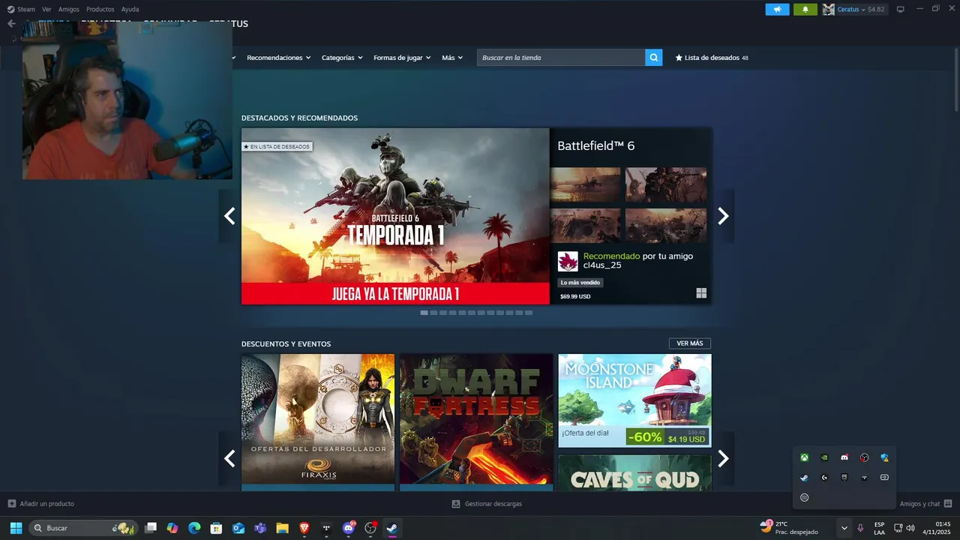Advance Descuentos y Eventos with right arrow

coord(723,458)
